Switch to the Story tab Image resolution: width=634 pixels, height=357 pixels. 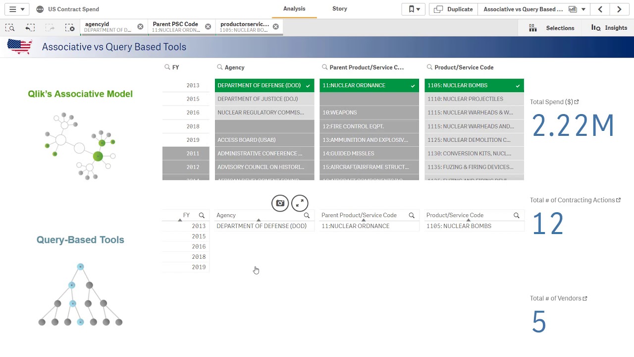tap(340, 8)
